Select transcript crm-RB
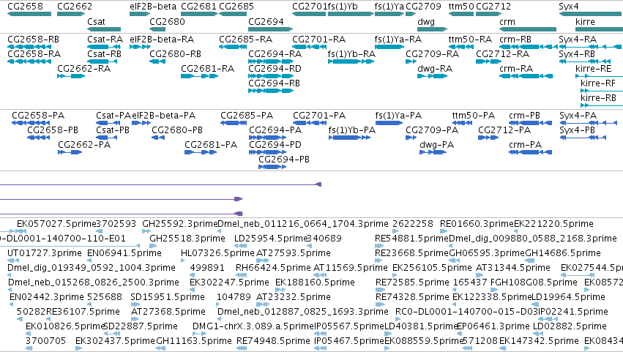This screenshot has width=623, height=352. pyautogui.click(x=528, y=47)
